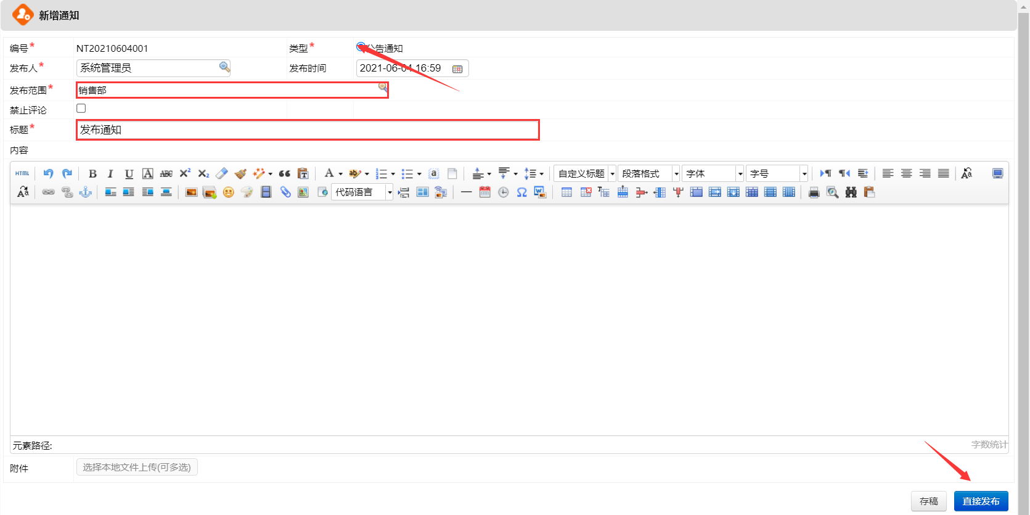Viewport: 1030px width, 515px height.
Task: Undo the last editor action
Action: 48,173
